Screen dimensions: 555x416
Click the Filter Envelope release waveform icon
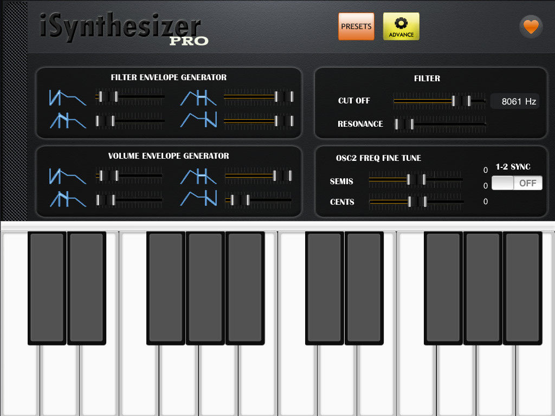[x=198, y=120]
